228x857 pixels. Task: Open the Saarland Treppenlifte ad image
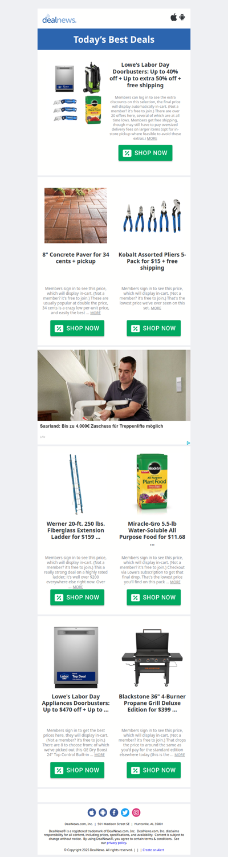pyautogui.click(x=114, y=385)
